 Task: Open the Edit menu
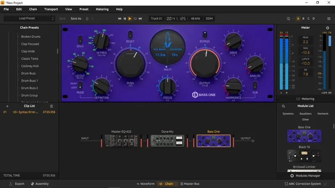[19, 9]
